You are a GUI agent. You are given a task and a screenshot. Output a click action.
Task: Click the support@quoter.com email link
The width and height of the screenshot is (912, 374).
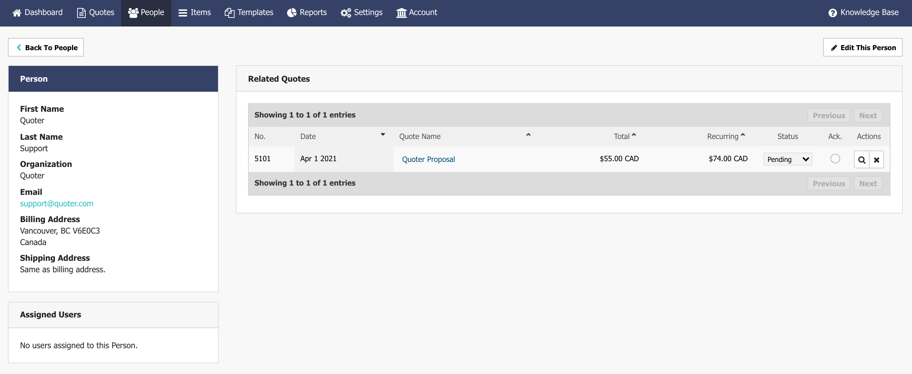point(57,203)
